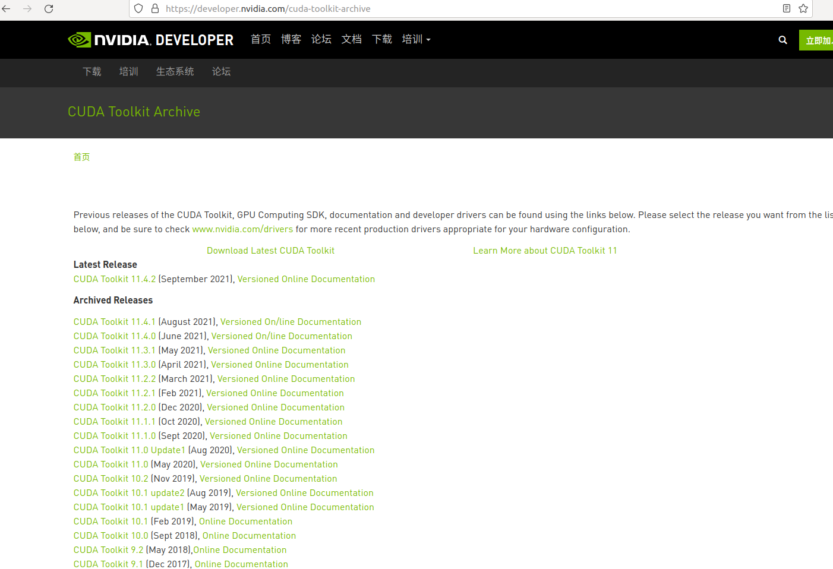Open Online Documentation for CUDA 10.0
Image resolution: width=833 pixels, height=569 pixels.
click(x=249, y=536)
